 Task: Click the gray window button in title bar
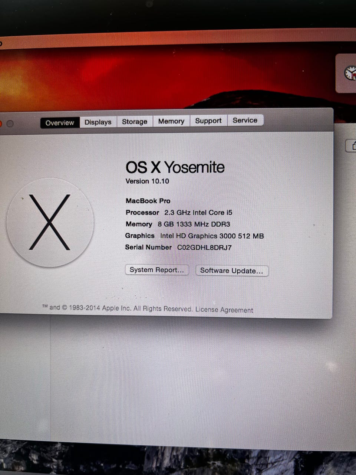(x=10, y=124)
